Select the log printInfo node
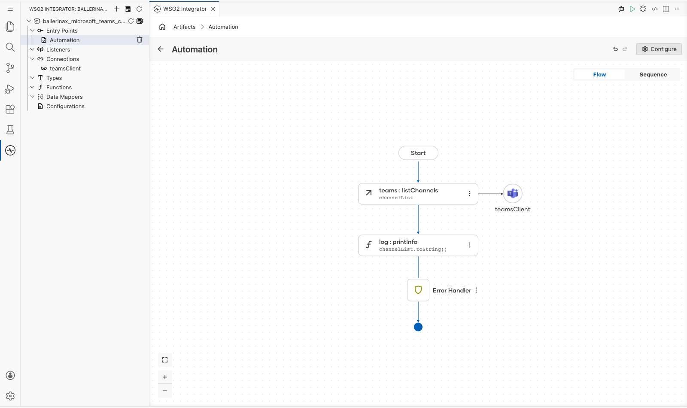The height and width of the screenshot is (408, 687). point(418,245)
